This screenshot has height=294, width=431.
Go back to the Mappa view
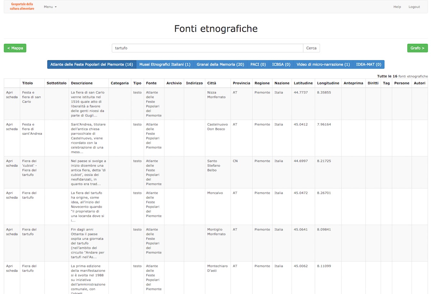15,48
